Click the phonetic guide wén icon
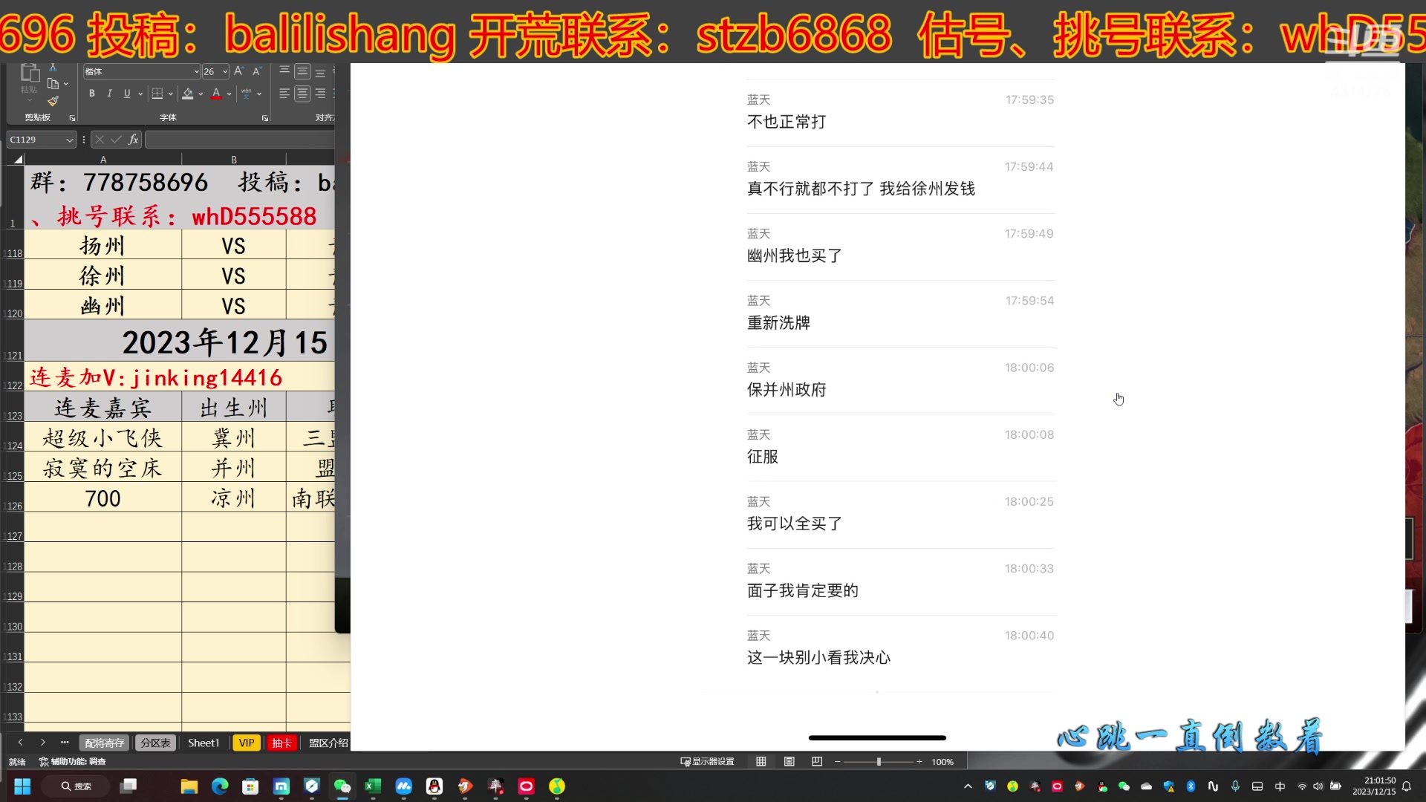 pyautogui.click(x=247, y=94)
